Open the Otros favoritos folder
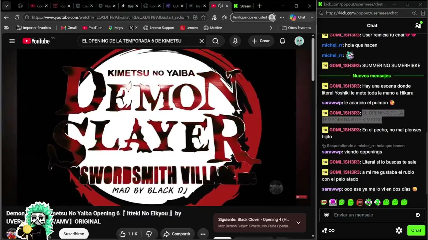428x240 pixels. click(296, 28)
